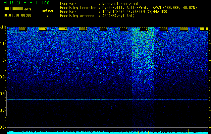Click the date stamp 10.01.10 00:00
This screenshot has width=211, height=134.
pos(17,15)
